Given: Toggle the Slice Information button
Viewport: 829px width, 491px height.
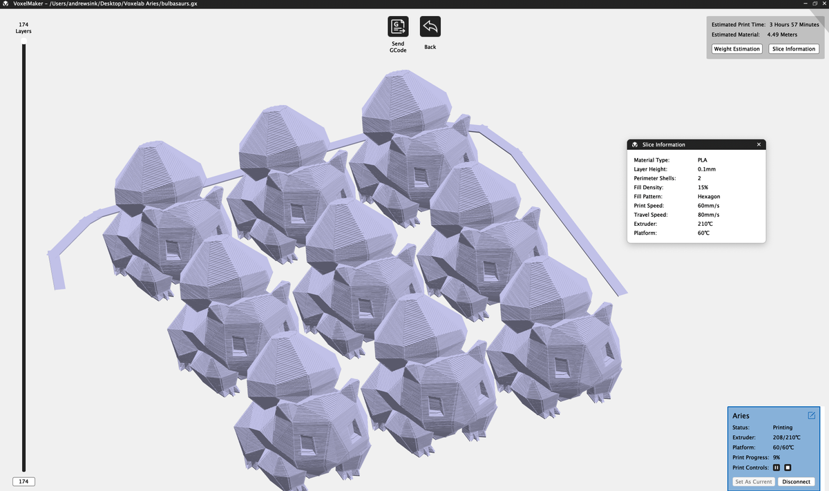Looking at the screenshot, I should [794, 48].
